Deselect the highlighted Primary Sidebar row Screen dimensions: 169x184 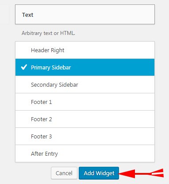tap(85, 67)
